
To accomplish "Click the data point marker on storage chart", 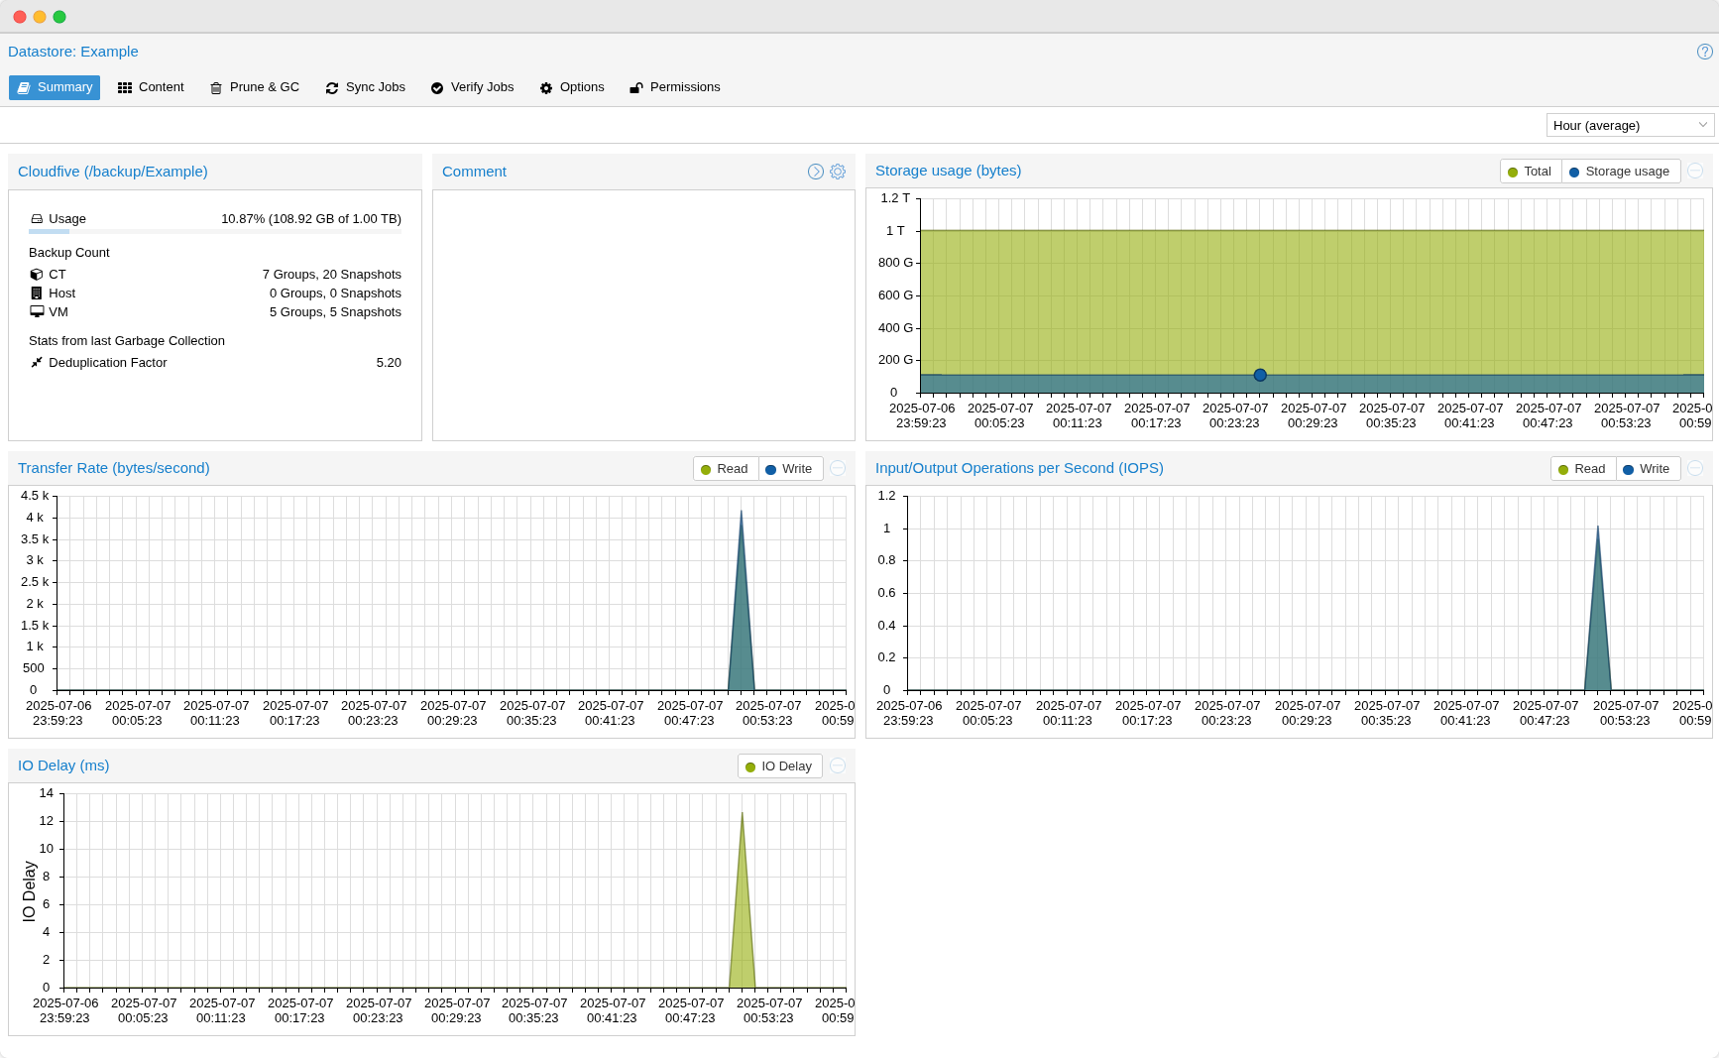I will click(1260, 375).
